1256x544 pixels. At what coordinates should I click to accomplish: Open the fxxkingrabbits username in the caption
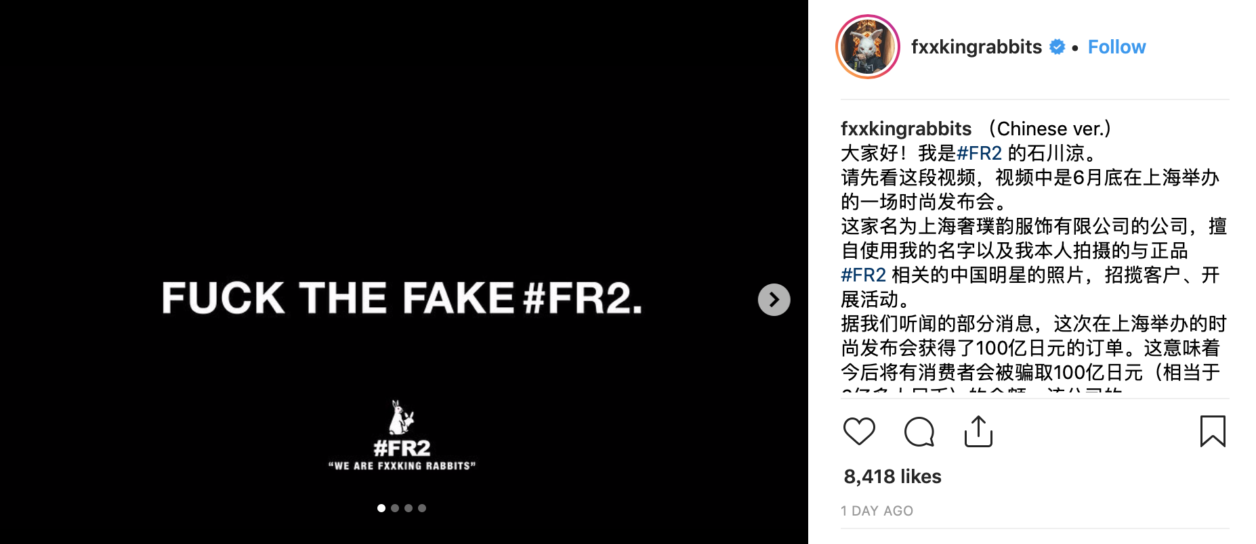pyautogui.click(x=906, y=129)
